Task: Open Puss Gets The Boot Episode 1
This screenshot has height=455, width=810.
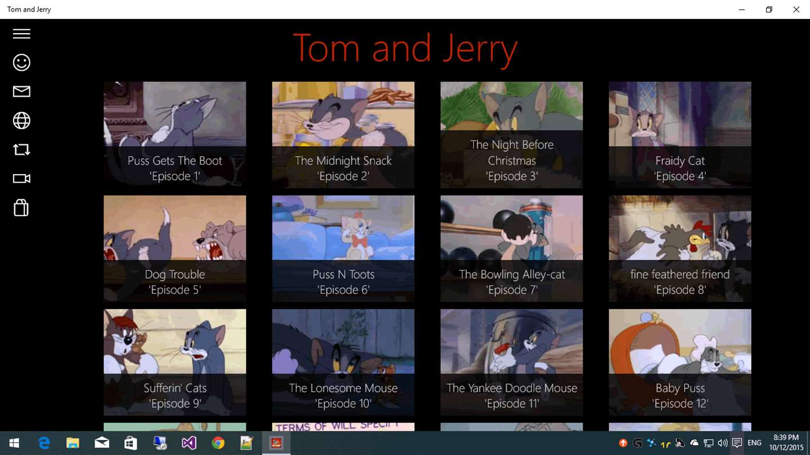Action: (x=175, y=135)
